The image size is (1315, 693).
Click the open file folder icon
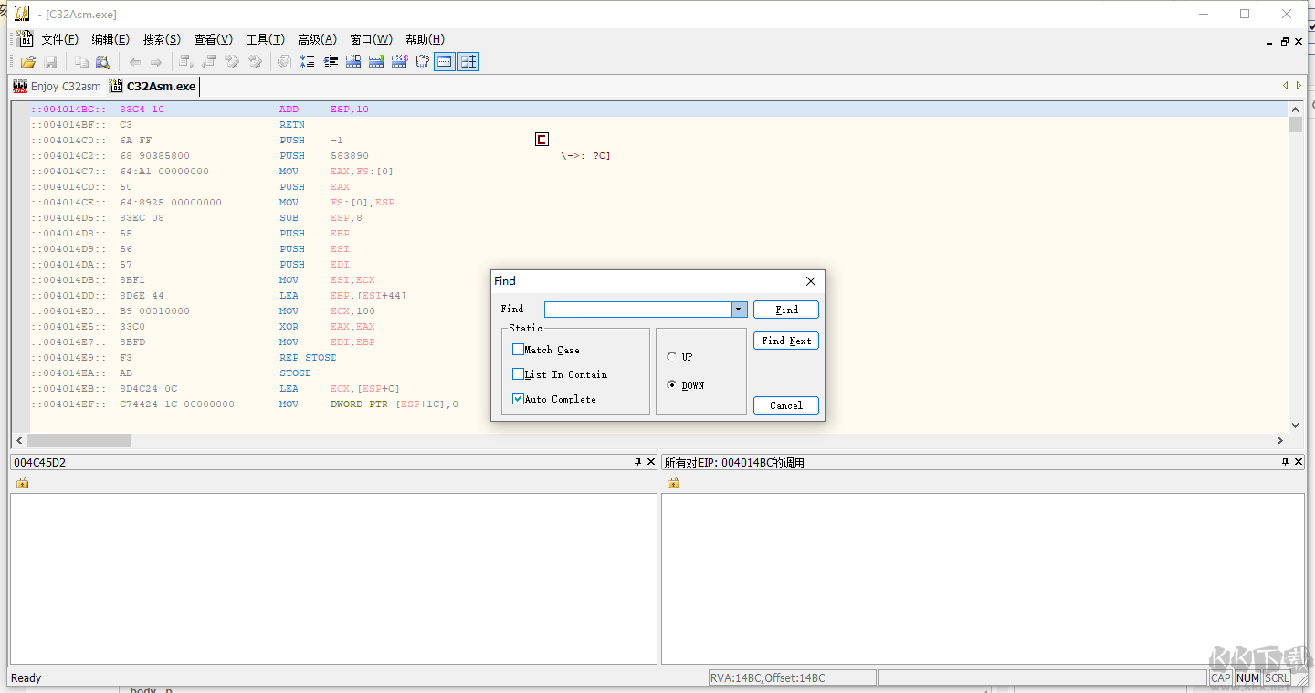point(28,62)
